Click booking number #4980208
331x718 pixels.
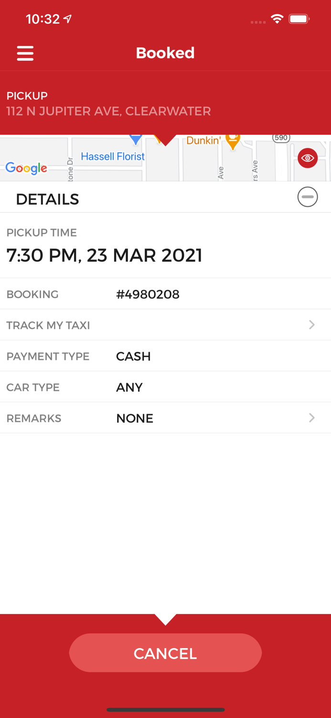pos(148,294)
